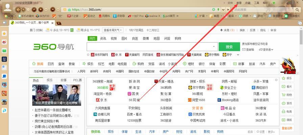
Task: Open the 人民网 news site link
Action: tap(81, 71)
